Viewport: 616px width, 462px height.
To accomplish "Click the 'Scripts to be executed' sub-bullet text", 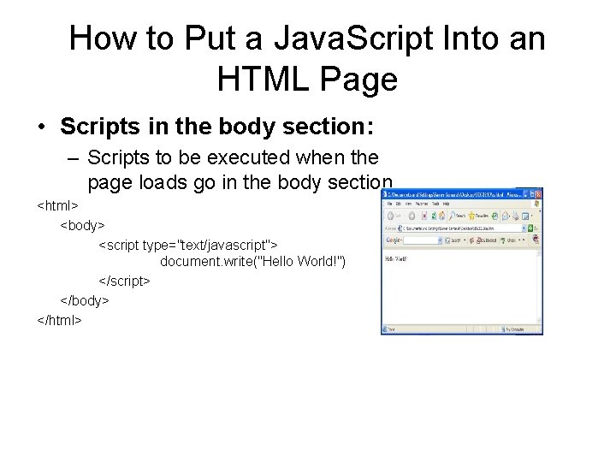I will pos(240,169).
